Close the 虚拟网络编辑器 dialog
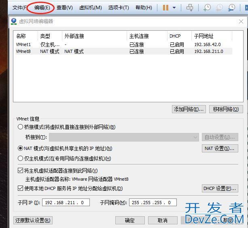 click(241, 21)
